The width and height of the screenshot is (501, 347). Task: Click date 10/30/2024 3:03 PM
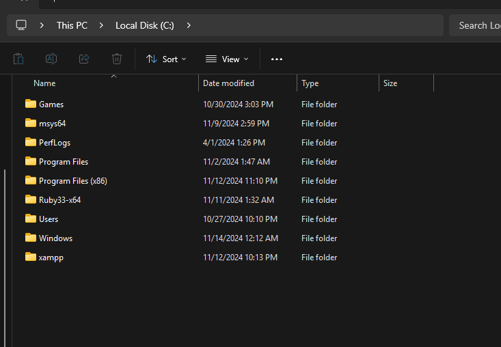coord(238,105)
